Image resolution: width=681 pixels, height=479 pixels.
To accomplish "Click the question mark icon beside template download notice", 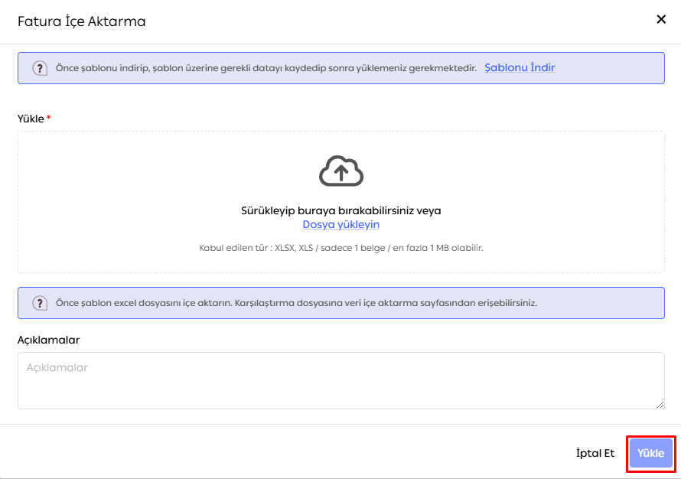I will click(40, 68).
